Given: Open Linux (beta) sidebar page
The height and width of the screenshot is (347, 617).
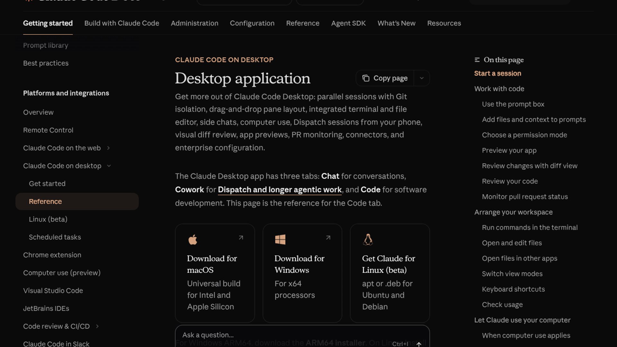Looking at the screenshot, I should (48, 219).
